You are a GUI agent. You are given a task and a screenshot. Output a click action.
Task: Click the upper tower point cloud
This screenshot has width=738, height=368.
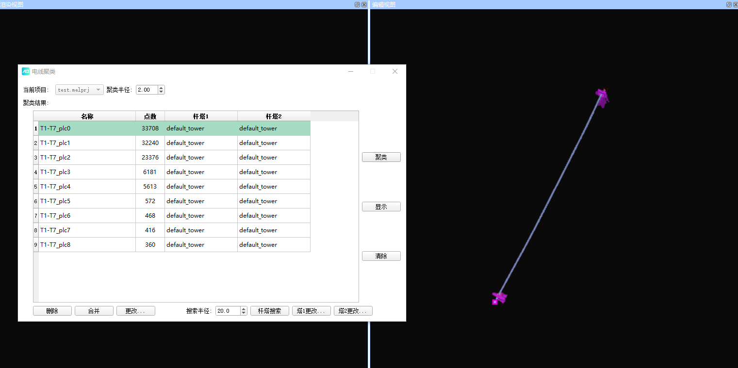tap(602, 97)
